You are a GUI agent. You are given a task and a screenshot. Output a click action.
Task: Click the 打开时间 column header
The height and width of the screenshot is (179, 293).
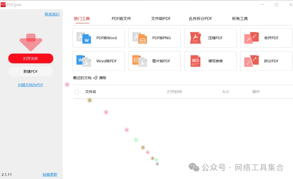[x=174, y=92]
